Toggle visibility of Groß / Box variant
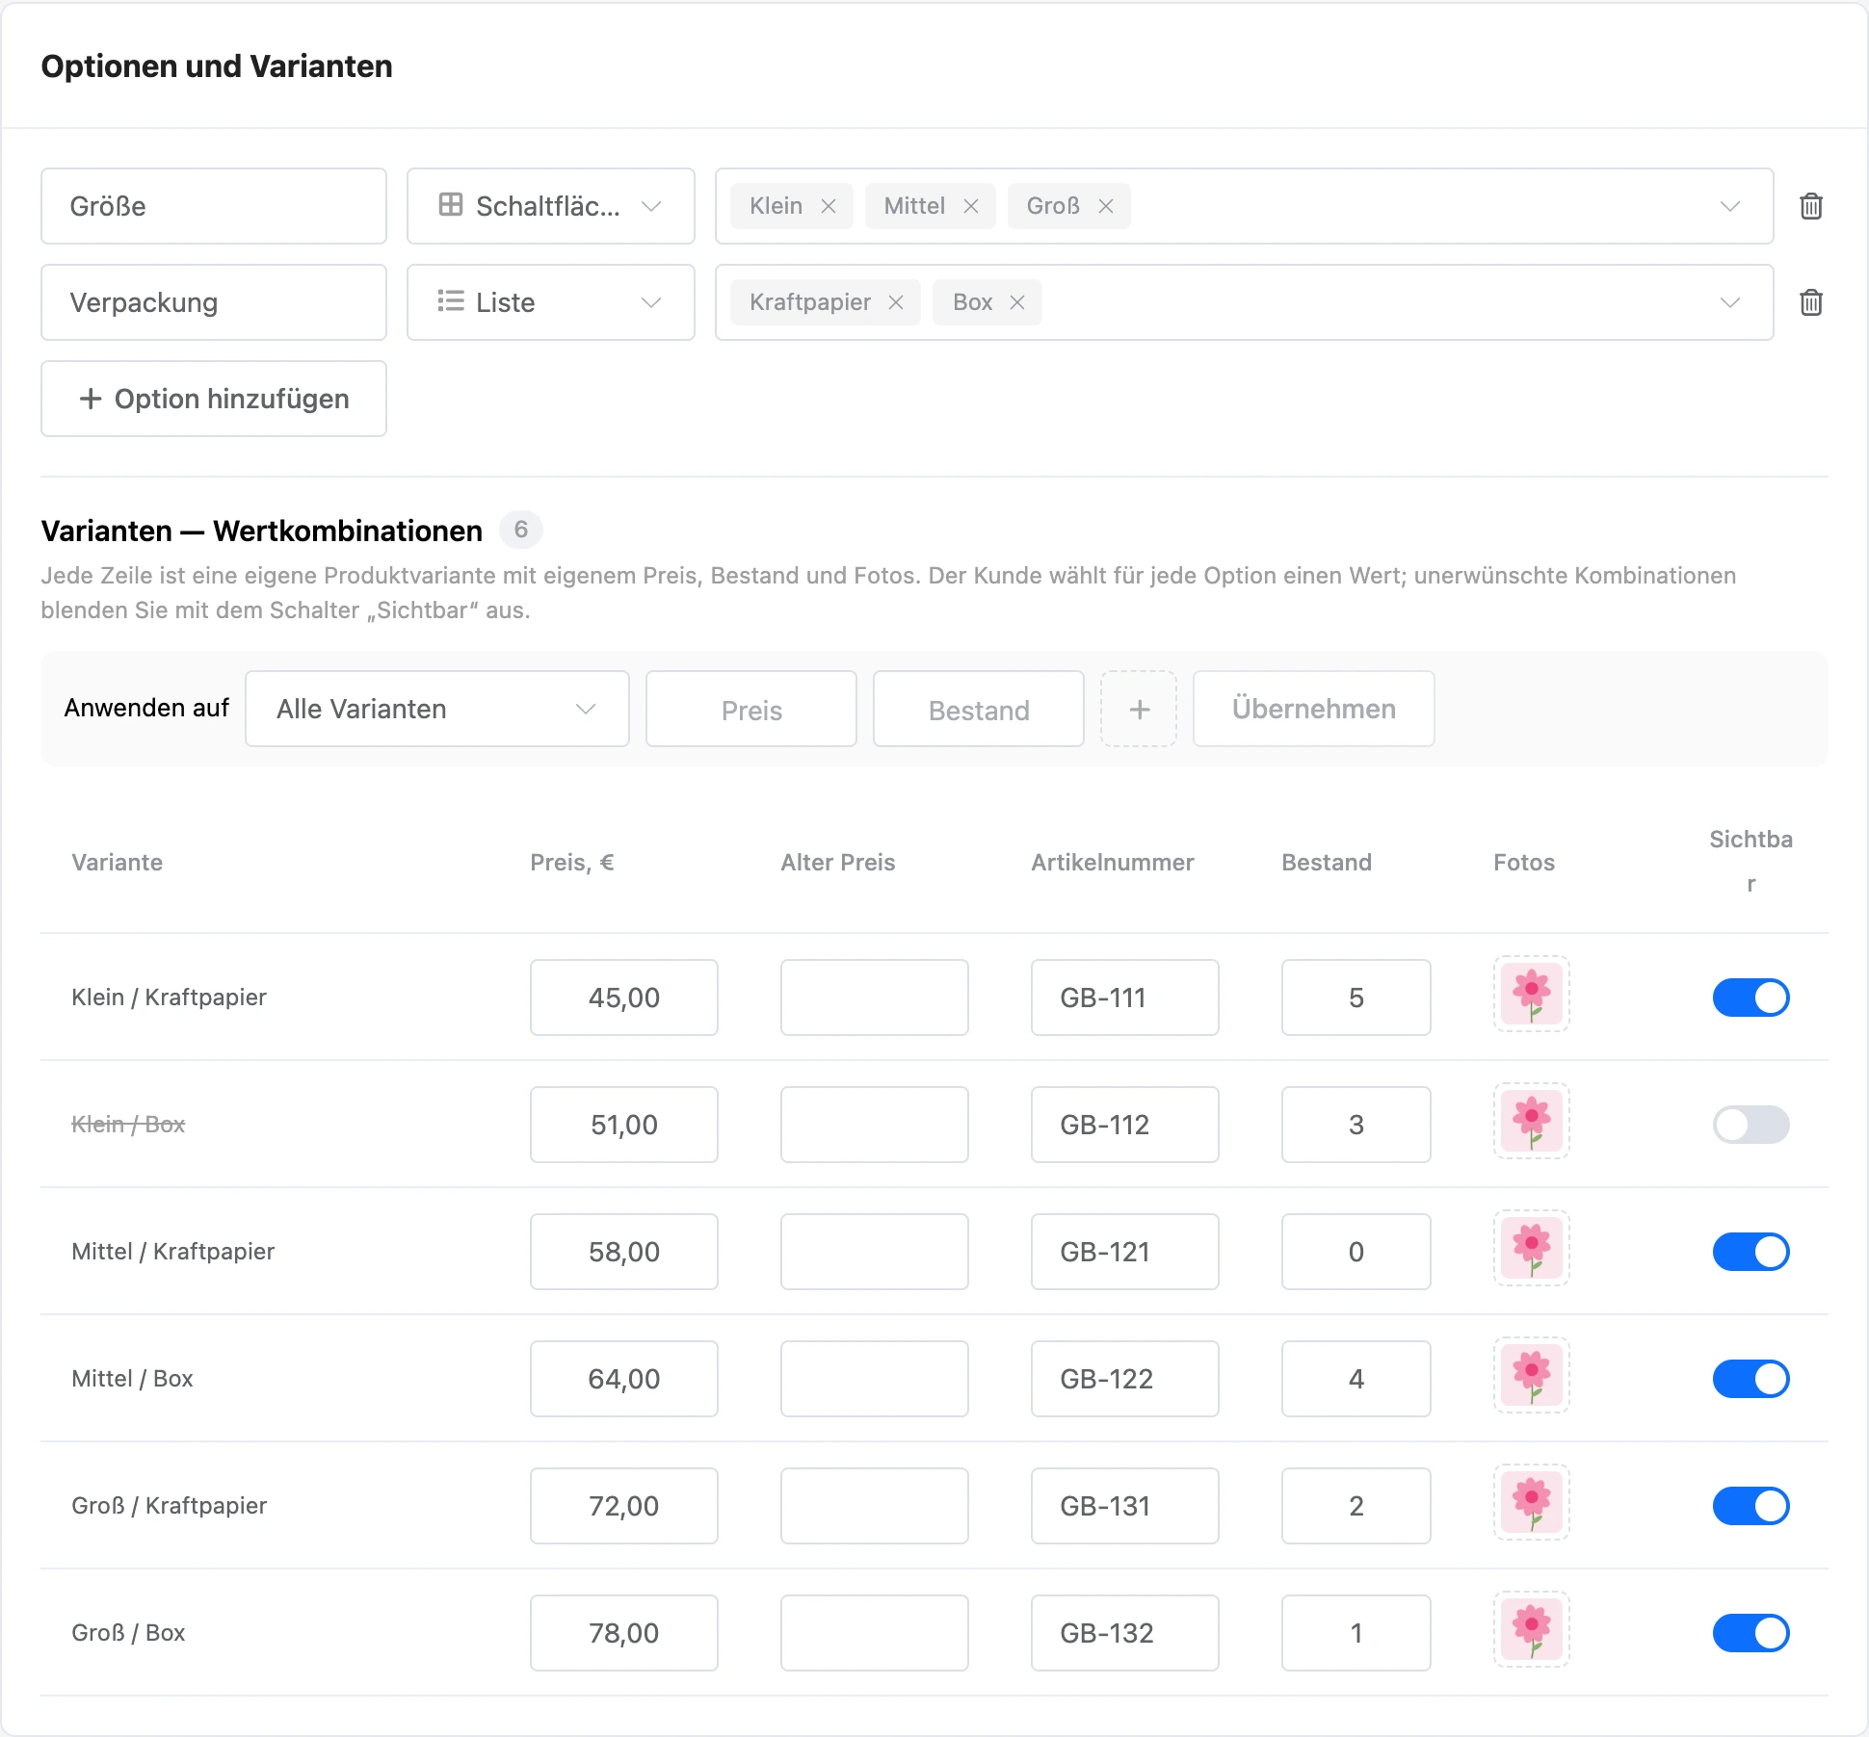1869x1737 pixels. tap(1751, 1633)
